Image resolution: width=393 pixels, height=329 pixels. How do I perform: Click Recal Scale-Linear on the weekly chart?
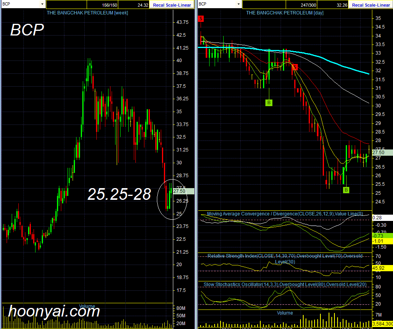[172, 5]
